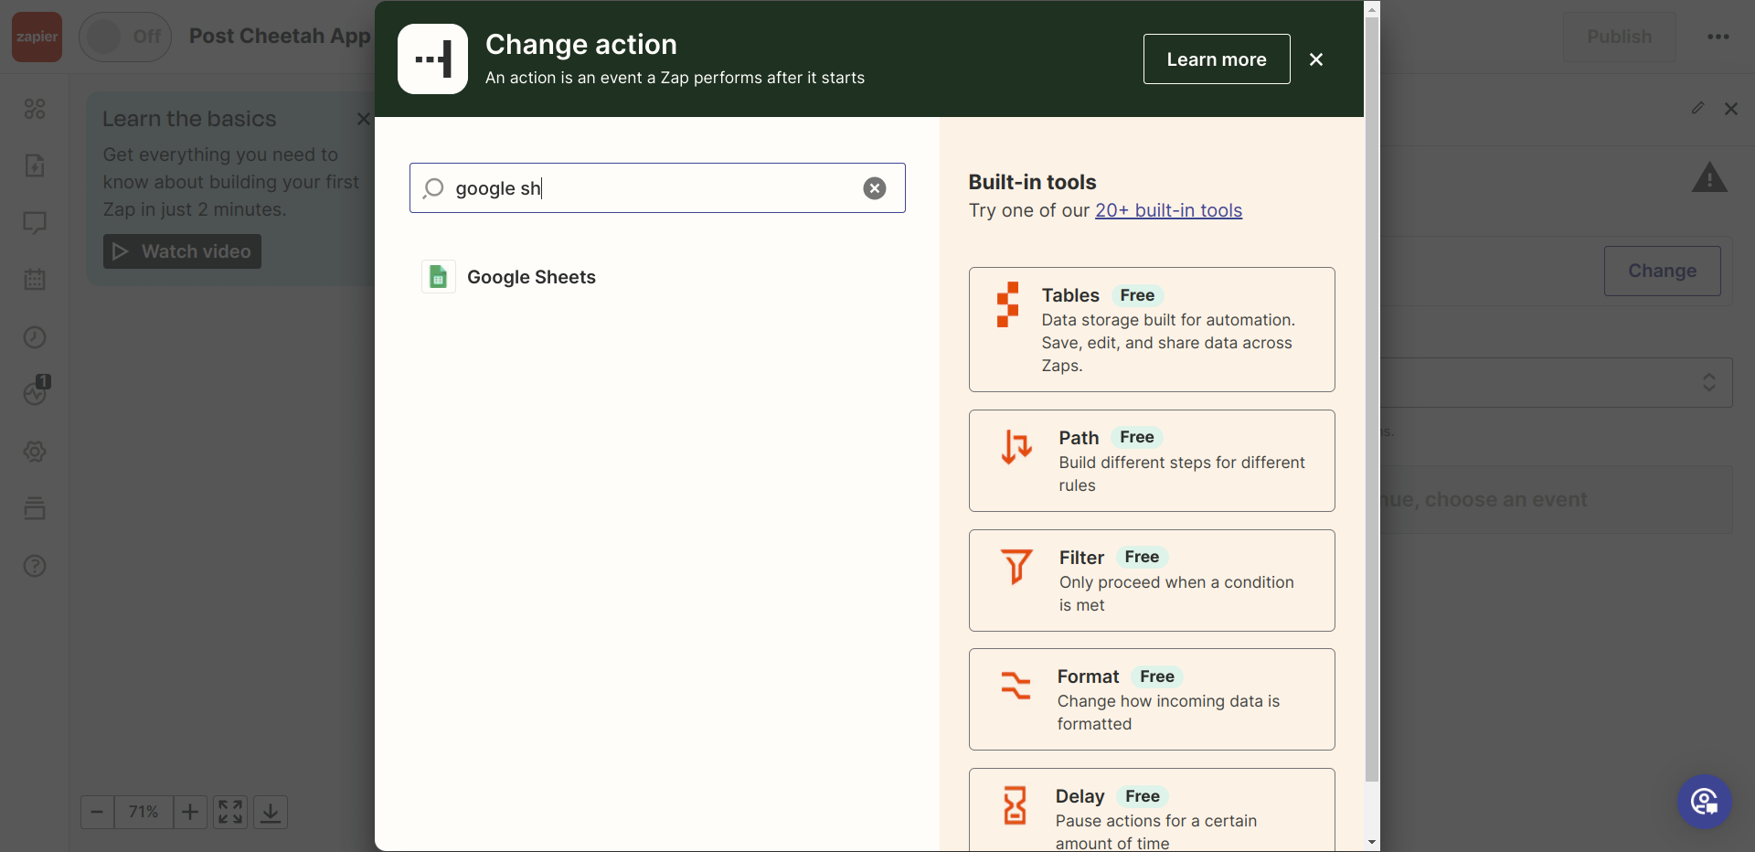Viewport: 1755px width, 852px height.
Task: Click the scrollbar down arrow
Action: [x=1372, y=842]
